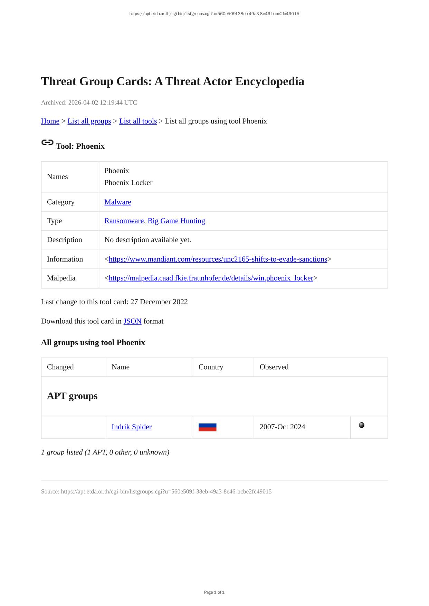
Task: Open the Malpedia phoenix_locker link
Action: [x=211, y=278]
